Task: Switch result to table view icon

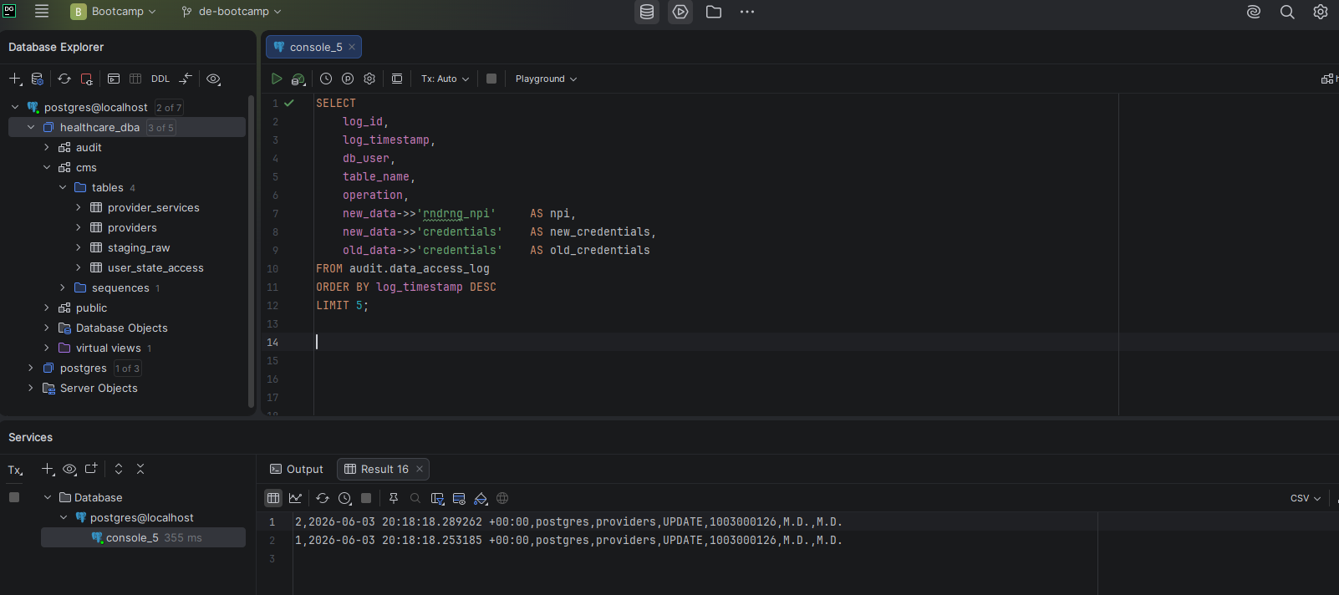Action: (273, 498)
